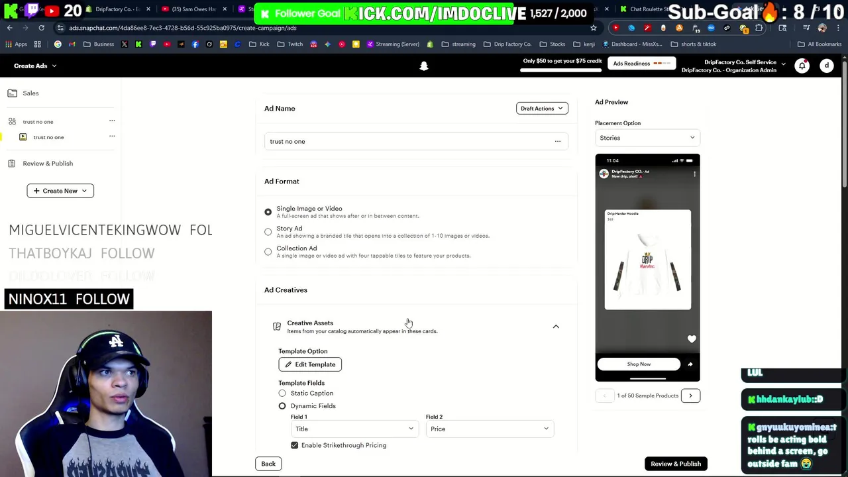848x477 pixels.
Task: Open the Create Ads dropdown
Action: coord(35,66)
